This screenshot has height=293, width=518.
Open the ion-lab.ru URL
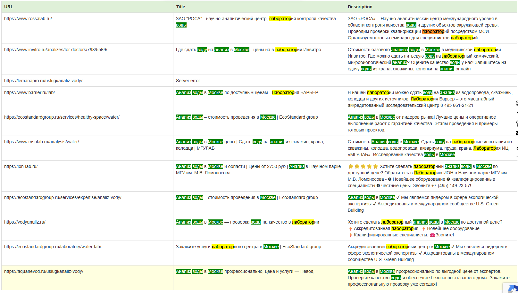click(21, 166)
